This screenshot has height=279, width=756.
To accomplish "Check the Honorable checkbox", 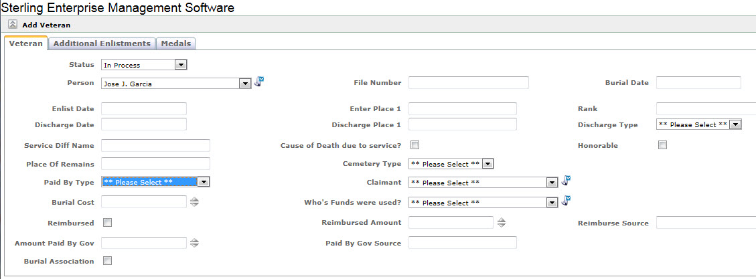I will click(662, 145).
